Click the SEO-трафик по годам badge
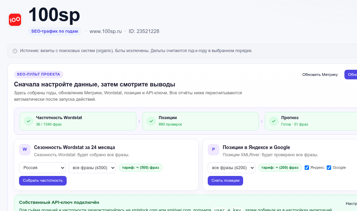The width and height of the screenshot is (357, 211). (55, 31)
